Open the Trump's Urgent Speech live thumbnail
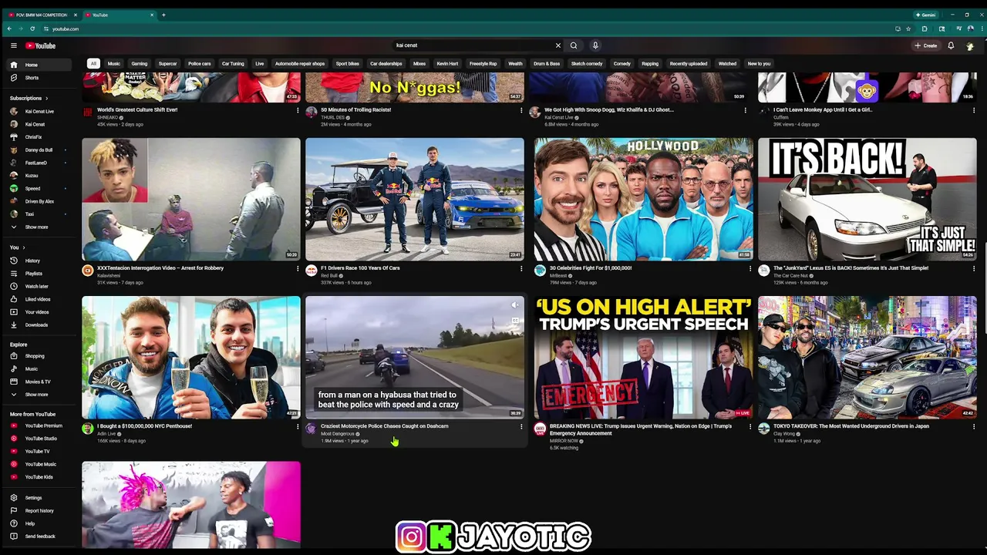The height and width of the screenshot is (555, 987). pos(644,358)
